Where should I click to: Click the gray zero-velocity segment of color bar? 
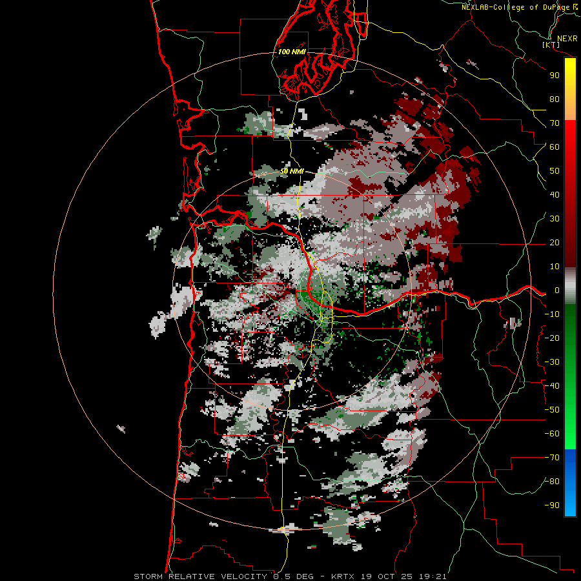coord(570,286)
